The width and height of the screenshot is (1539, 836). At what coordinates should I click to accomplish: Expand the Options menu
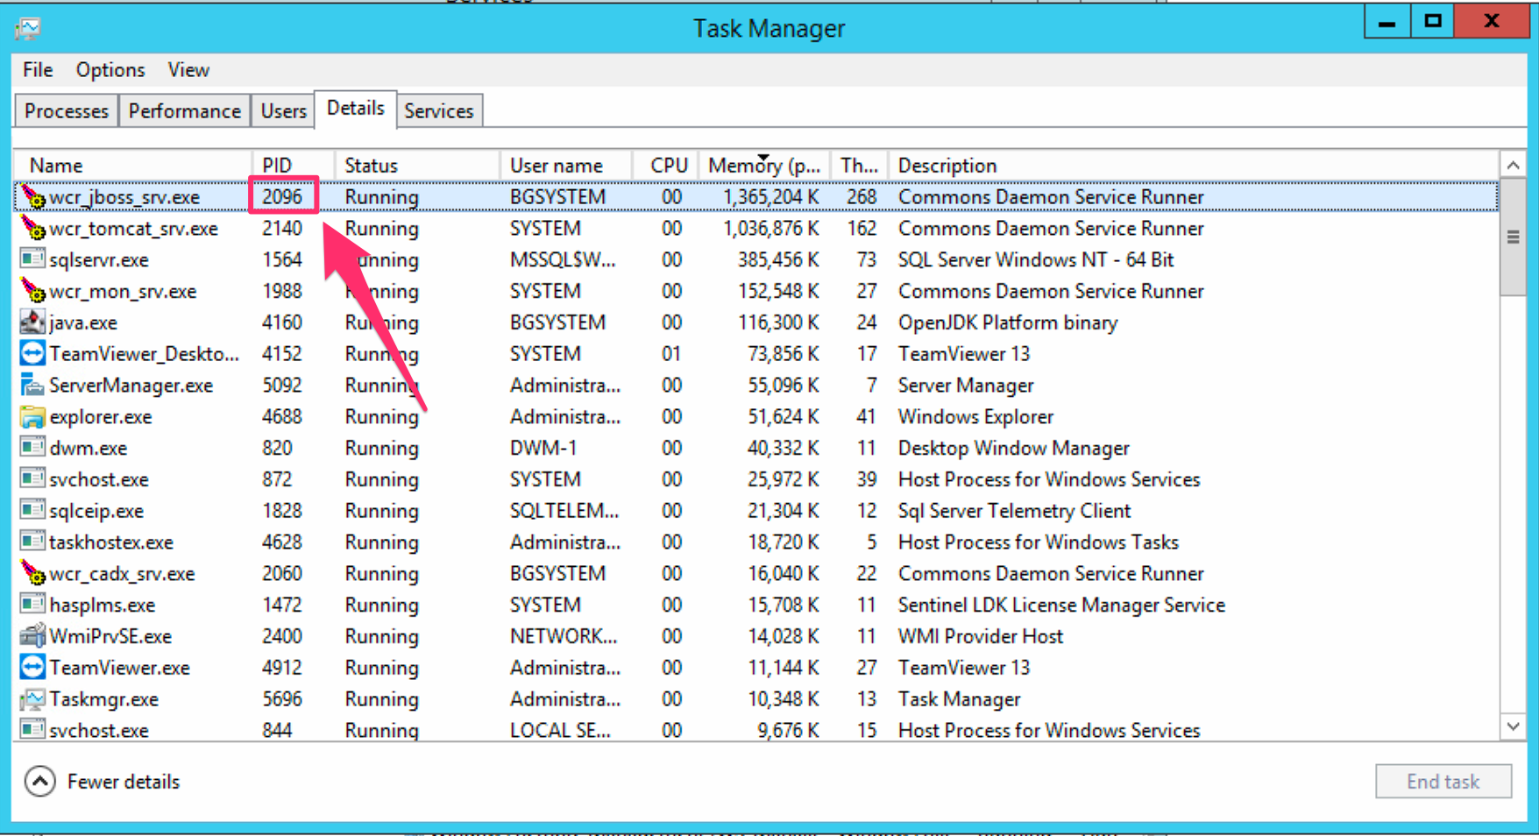click(110, 69)
